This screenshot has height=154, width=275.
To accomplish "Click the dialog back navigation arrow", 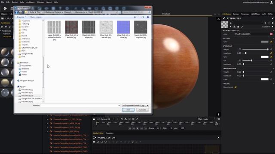I will click(x=17, y=12).
